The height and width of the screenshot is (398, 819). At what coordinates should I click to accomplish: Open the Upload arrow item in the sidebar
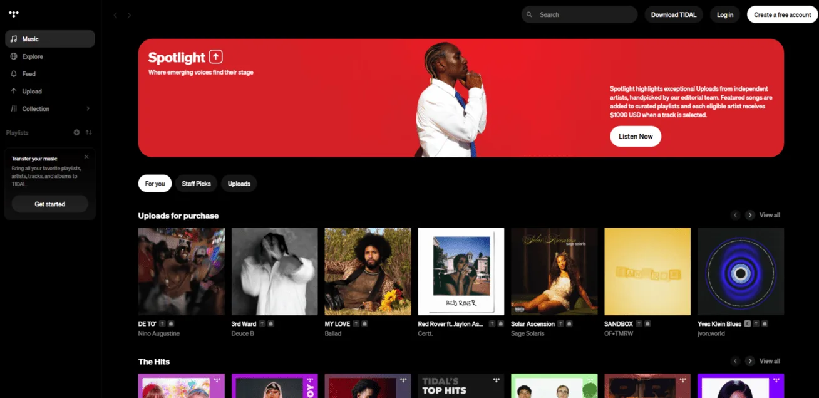point(50,92)
